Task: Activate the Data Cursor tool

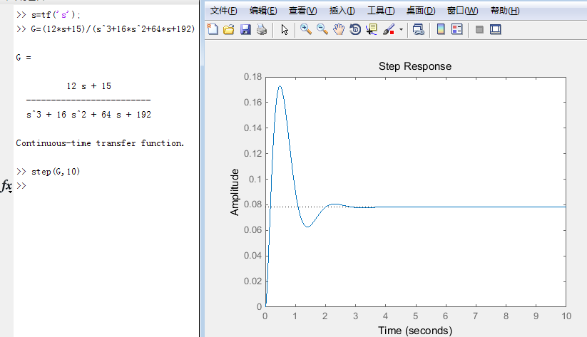Action: [x=372, y=29]
